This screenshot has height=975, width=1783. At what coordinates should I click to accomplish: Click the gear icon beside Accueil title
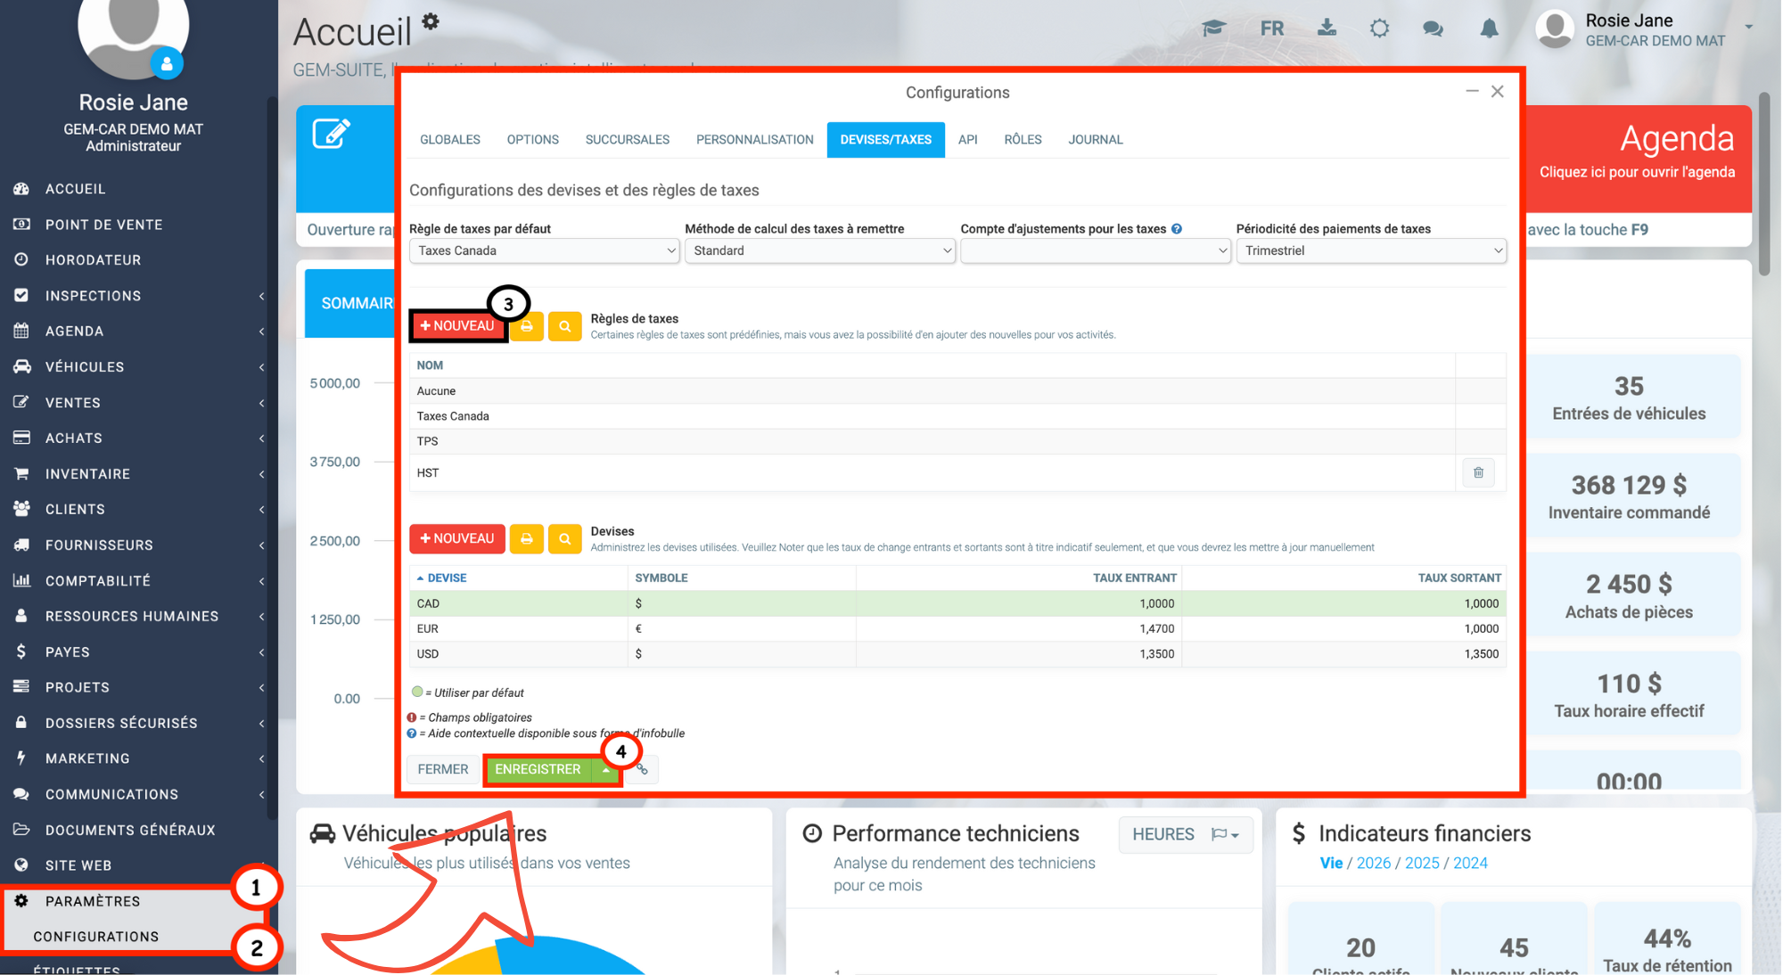pos(431,21)
